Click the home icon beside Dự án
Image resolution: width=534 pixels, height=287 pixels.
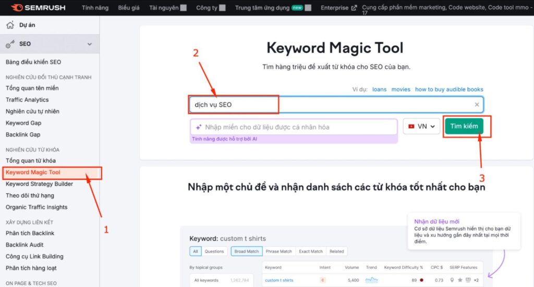(x=10, y=25)
